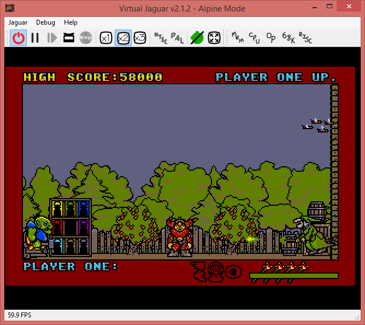365x325 pixels.
Task: Open the cartridge picker icon
Action: pos(69,38)
